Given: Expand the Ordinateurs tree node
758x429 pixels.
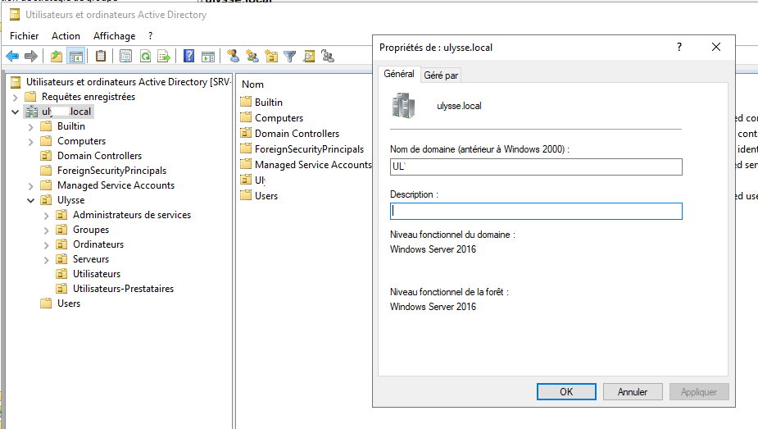Looking at the screenshot, I should [x=46, y=244].
